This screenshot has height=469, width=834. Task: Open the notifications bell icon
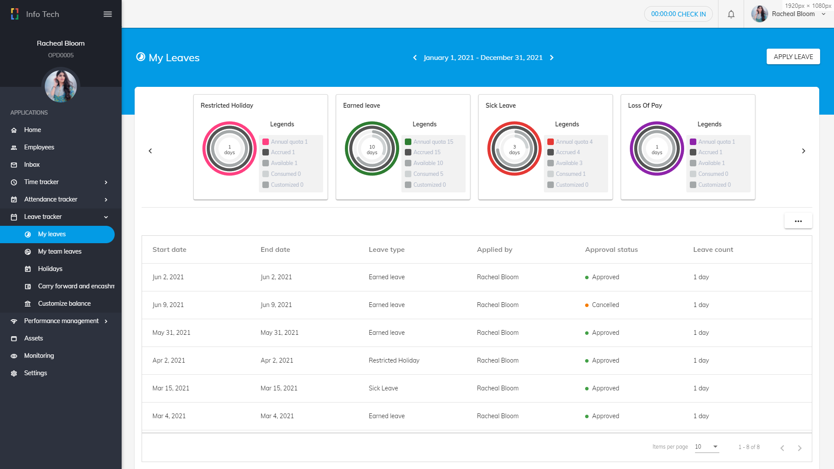click(731, 14)
